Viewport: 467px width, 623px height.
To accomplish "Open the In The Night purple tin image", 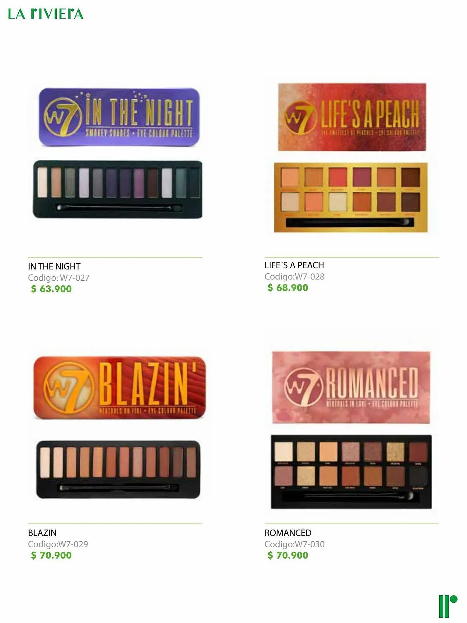I will 119,117.
